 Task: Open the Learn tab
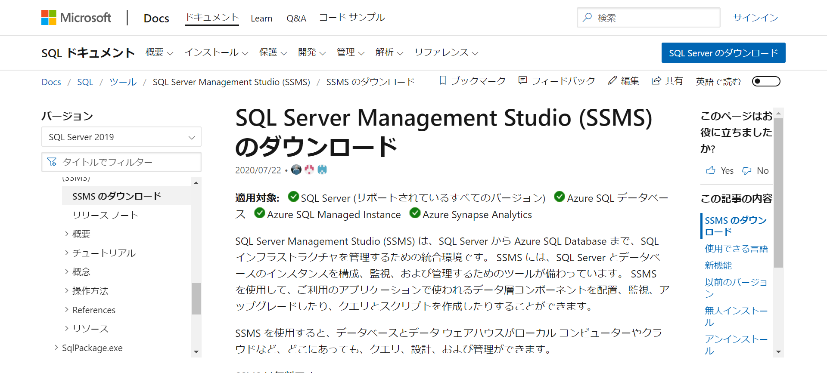pos(261,18)
